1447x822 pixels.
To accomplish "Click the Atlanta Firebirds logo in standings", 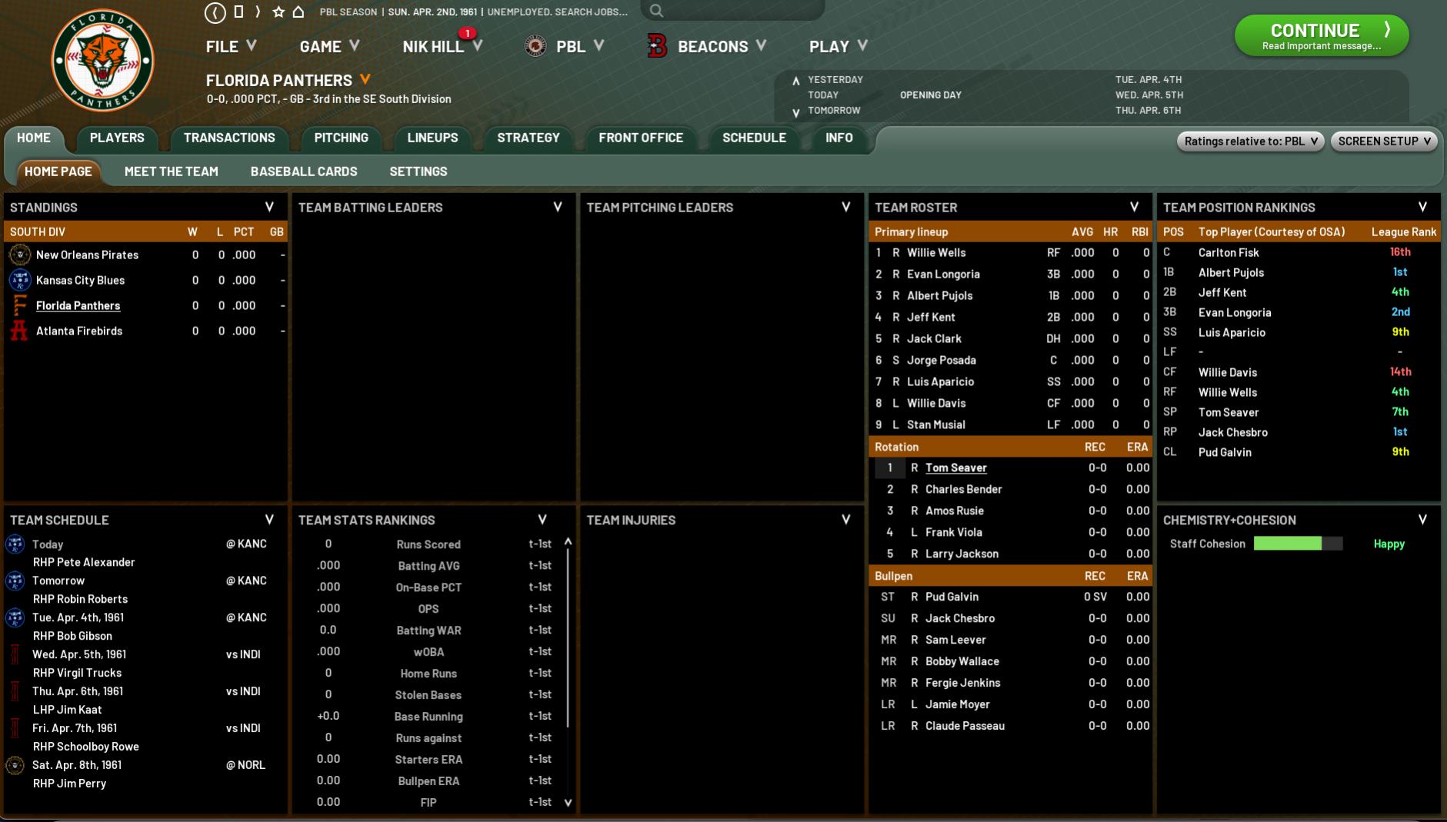I will click(x=19, y=331).
